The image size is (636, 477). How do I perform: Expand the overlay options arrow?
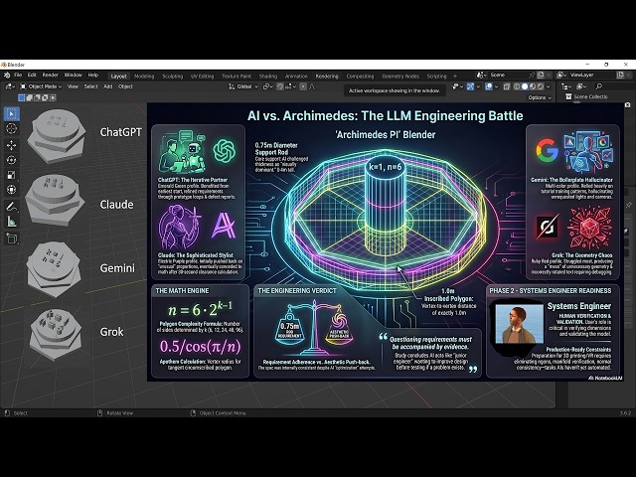pos(497,86)
